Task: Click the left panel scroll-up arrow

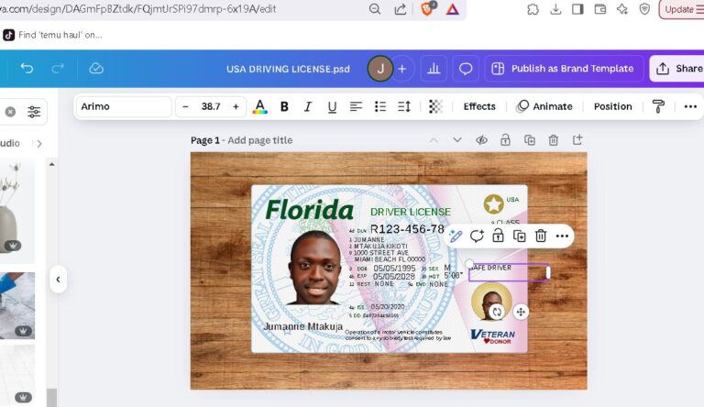Action: pyautogui.click(x=52, y=164)
